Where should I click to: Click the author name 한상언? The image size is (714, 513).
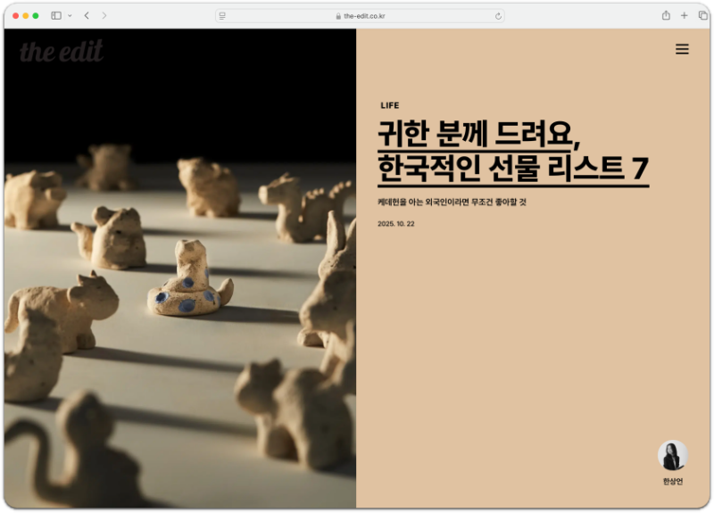[673, 482]
